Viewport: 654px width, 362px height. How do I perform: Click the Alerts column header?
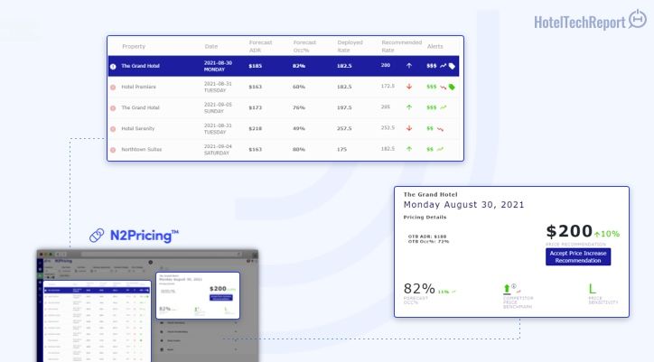(435, 46)
